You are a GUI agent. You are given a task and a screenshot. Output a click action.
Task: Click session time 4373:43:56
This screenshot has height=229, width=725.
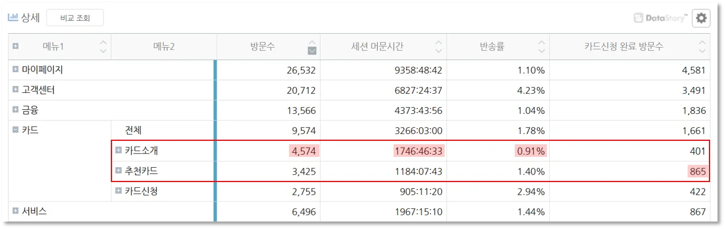(x=418, y=110)
